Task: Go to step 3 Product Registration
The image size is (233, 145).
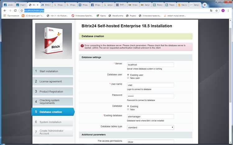Action: click(x=53, y=91)
